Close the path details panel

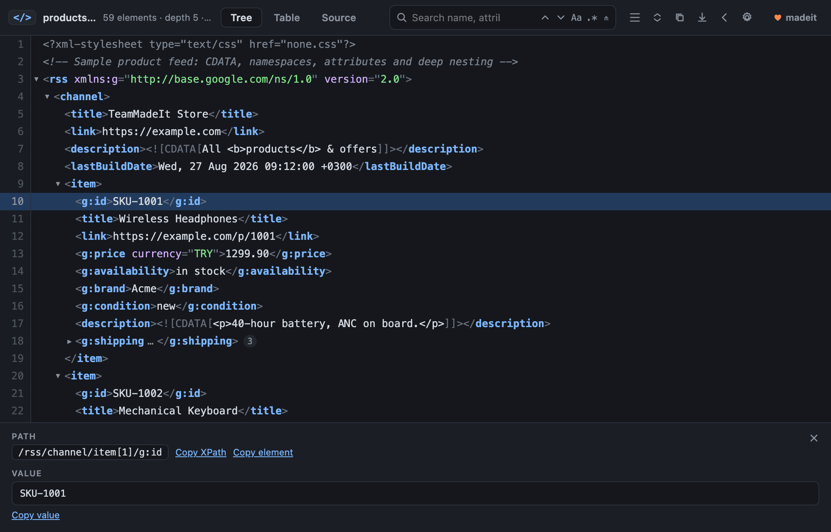coord(814,438)
